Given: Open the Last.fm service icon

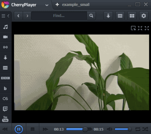Looking at the screenshot, I should pyautogui.click(x=5, y=98).
